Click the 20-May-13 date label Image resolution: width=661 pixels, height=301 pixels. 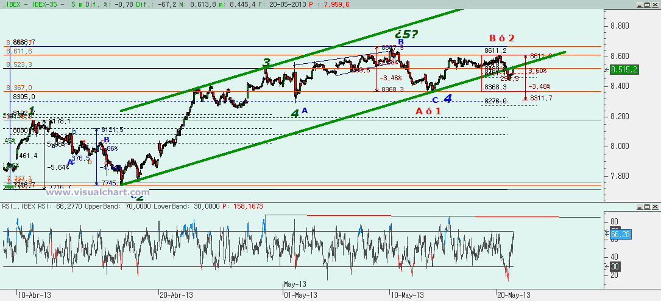click(514, 295)
